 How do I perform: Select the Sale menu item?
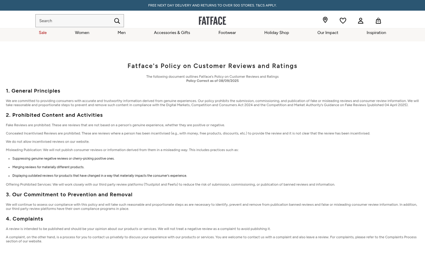click(x=42, y=33)
